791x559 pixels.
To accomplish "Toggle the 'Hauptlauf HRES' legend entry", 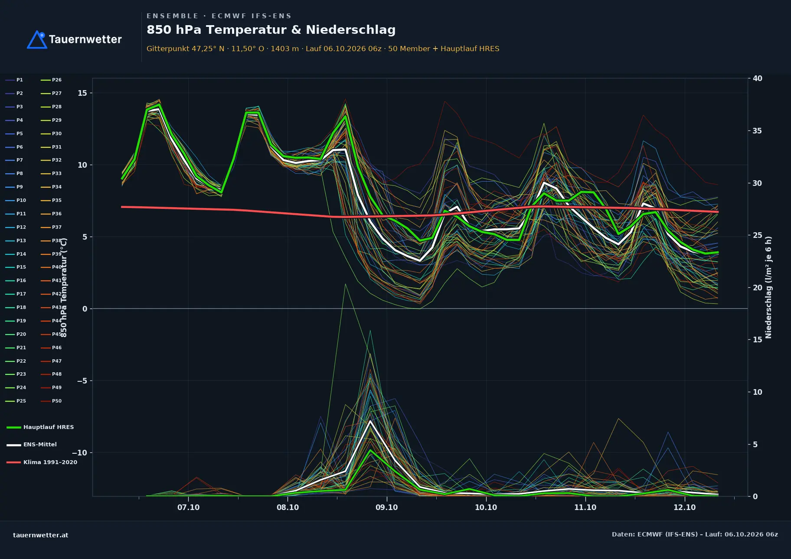I will tap(40, 427).
